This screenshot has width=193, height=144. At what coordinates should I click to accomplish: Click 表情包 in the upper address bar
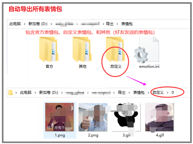tap(127, 24)
